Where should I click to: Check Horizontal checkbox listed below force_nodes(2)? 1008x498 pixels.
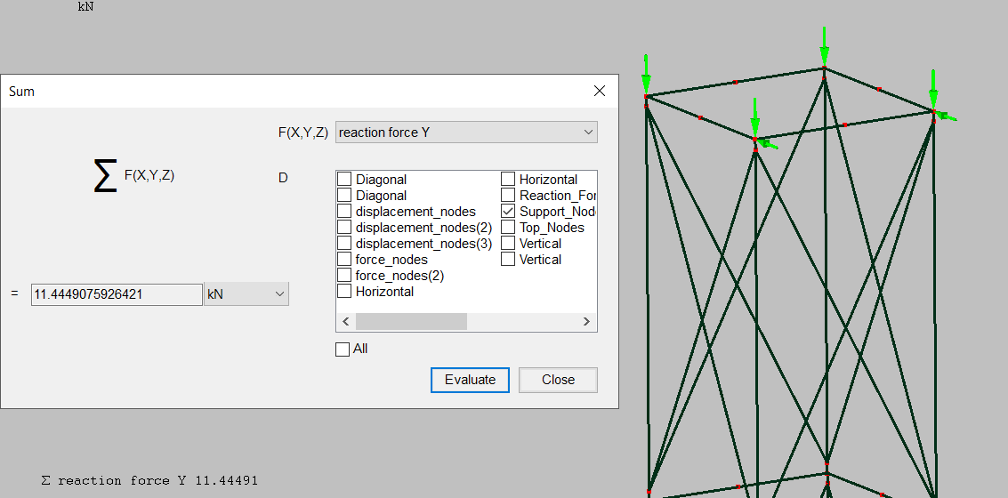tap(344, 291)
